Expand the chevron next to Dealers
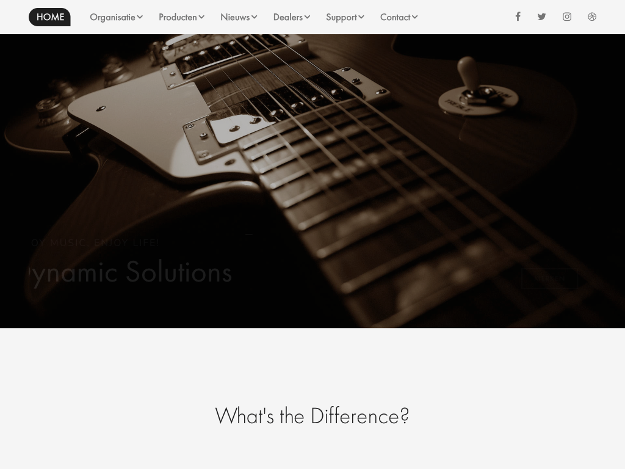The width and height of the screenshot is (625, 469). pos(308,17)
